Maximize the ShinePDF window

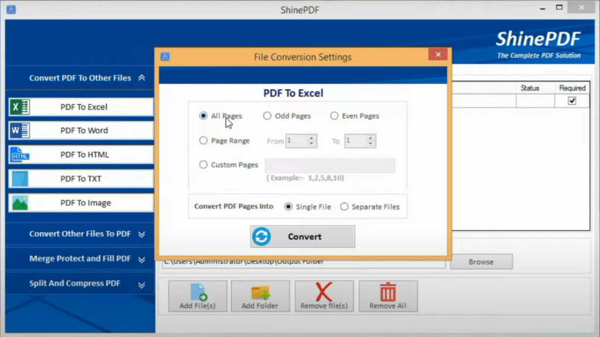click(560, 8)
